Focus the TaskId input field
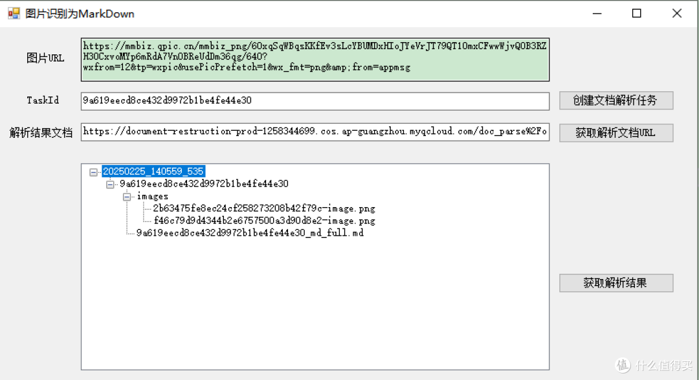 click(x=315, y=101)
